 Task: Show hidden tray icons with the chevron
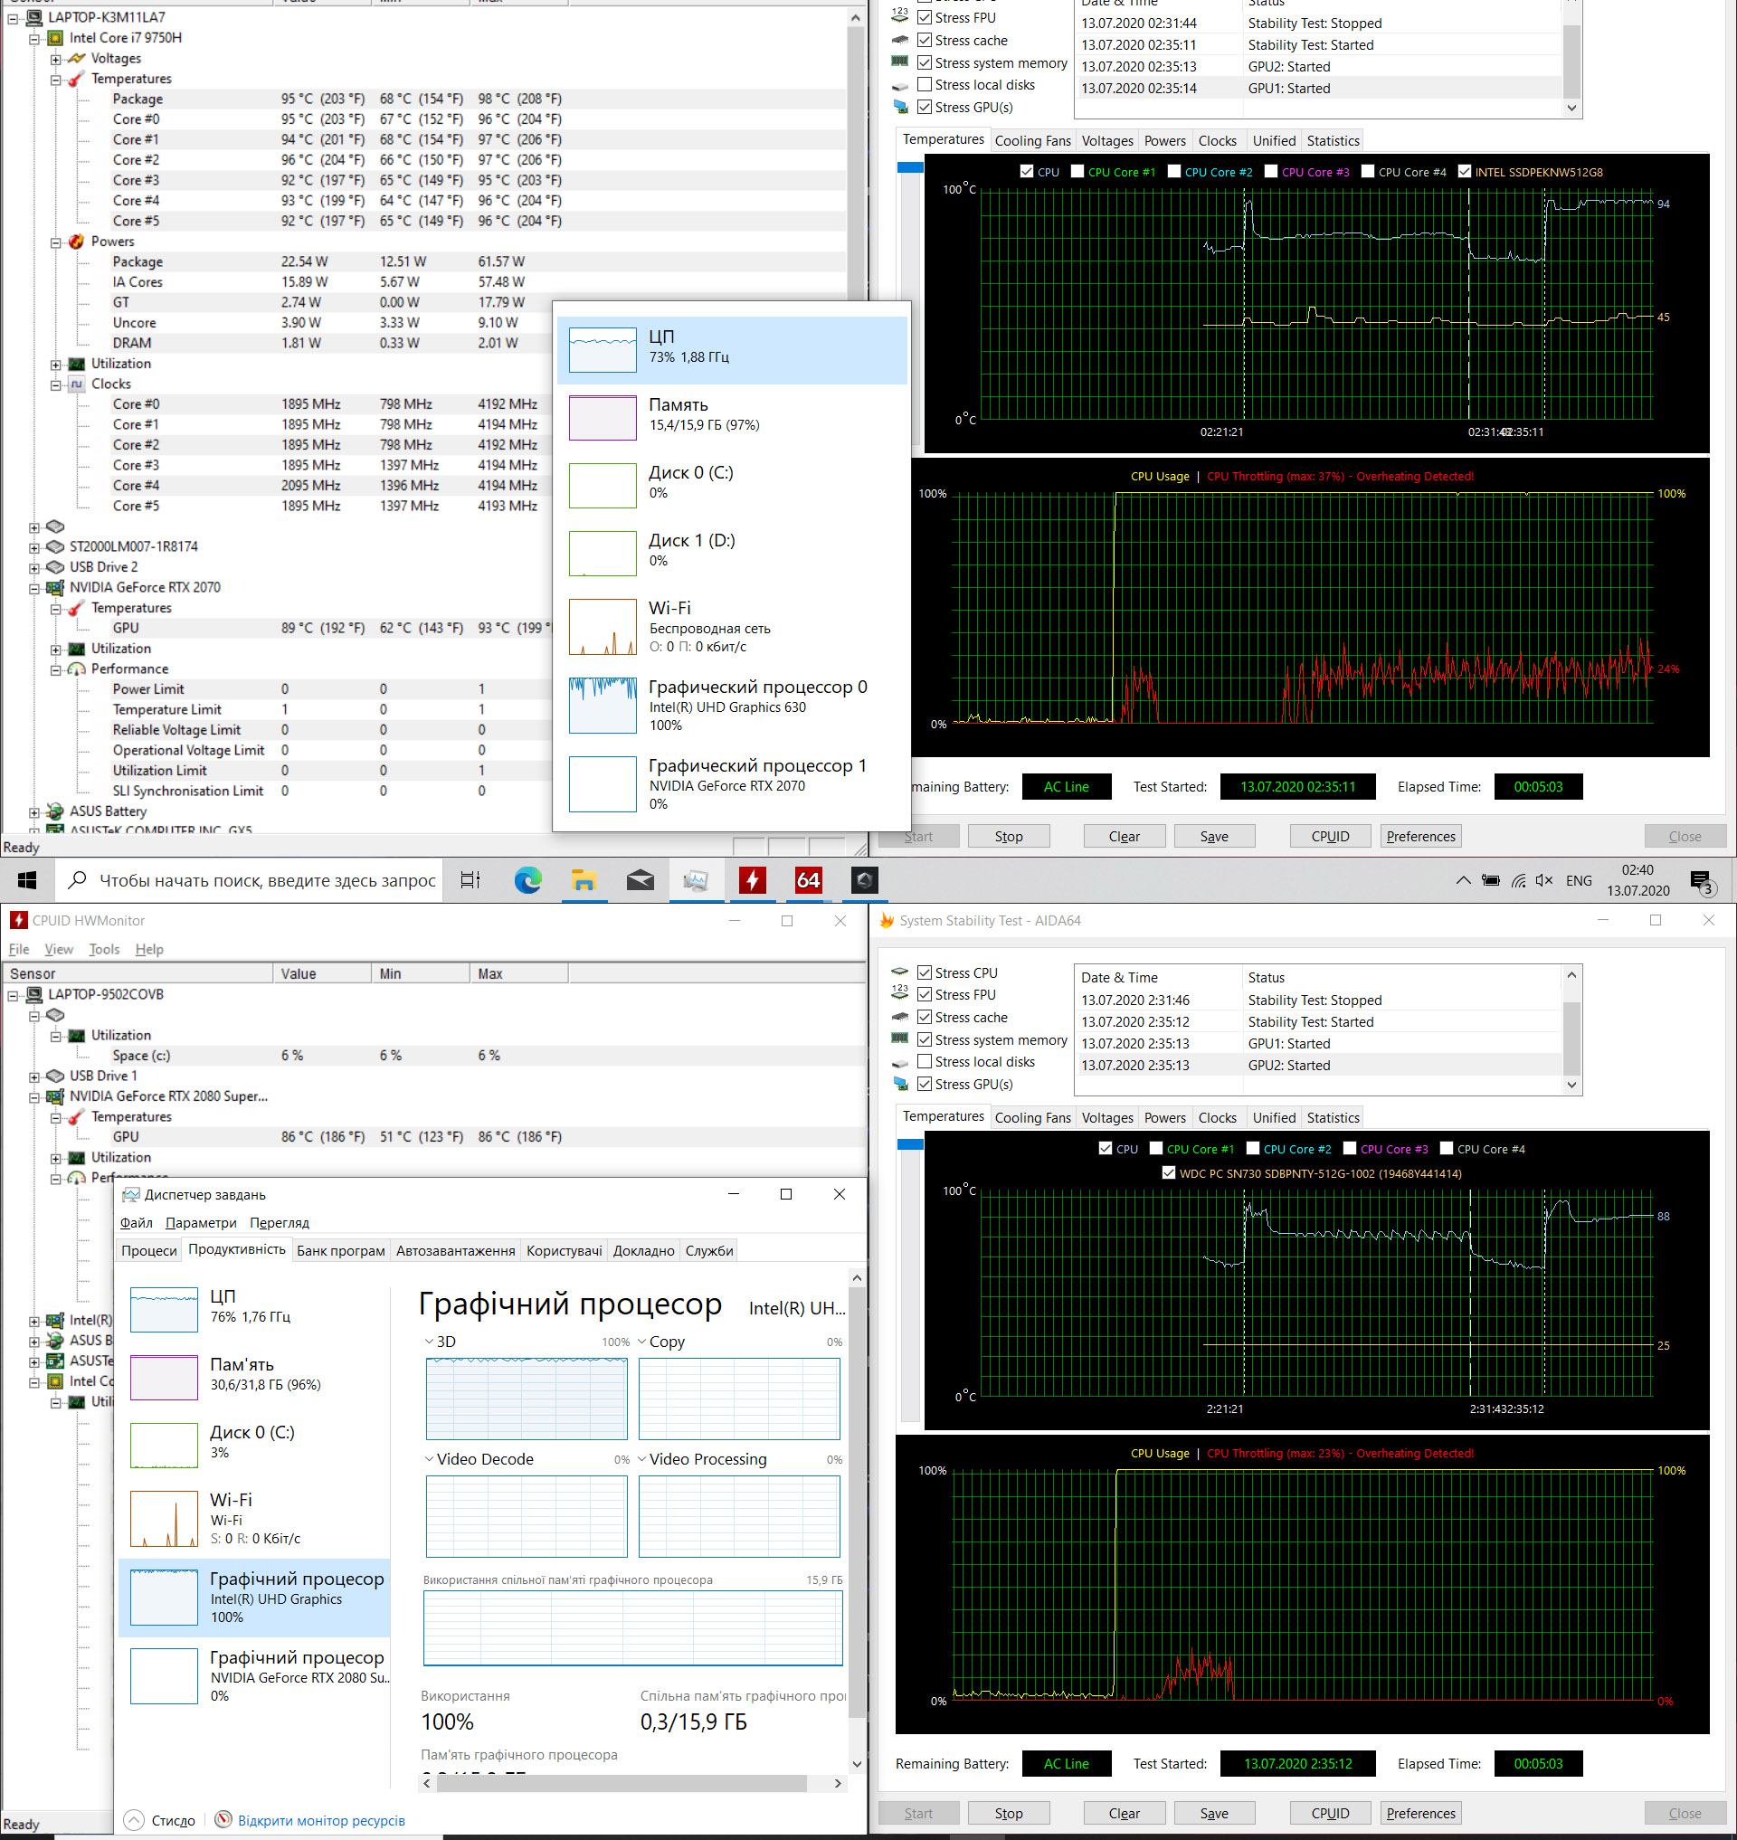click(x=1463, y=880)
